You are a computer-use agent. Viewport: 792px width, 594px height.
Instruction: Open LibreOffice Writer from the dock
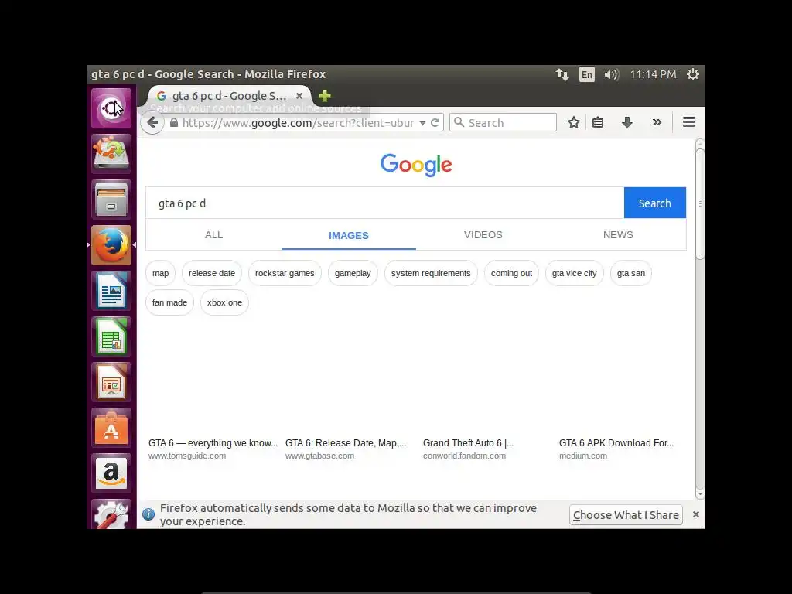click(111, 291)
